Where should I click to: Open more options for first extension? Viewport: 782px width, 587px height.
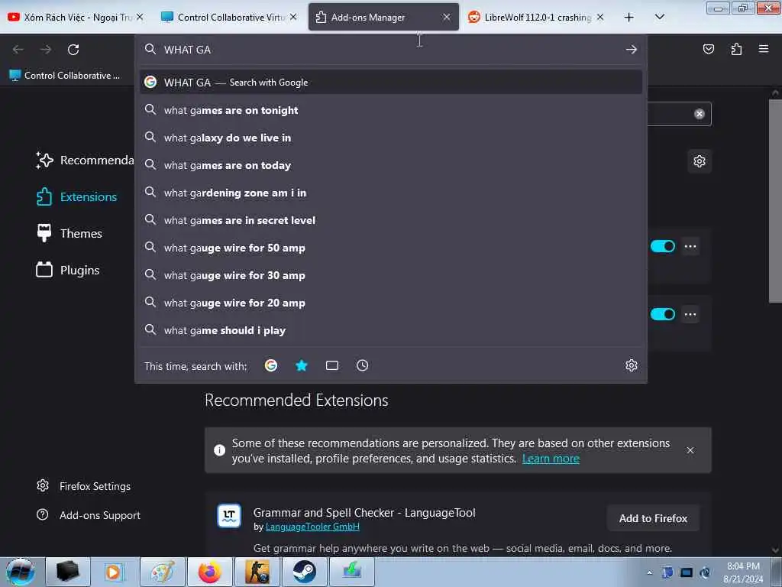click(690, 246)
